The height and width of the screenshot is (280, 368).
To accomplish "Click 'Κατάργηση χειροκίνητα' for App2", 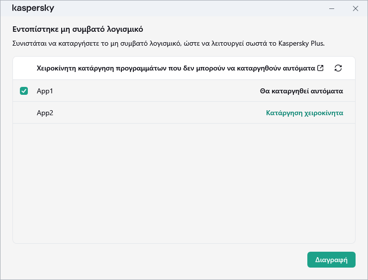I will click(304, 113).
